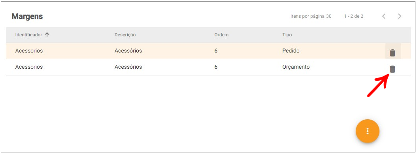This screenshot has width=417, height=154.
Task: Open the orange three-dot floating action button
Action: point(368,131)
